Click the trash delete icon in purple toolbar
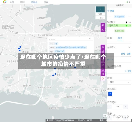Viewport: 132px width, 122px height. (103, 74)
